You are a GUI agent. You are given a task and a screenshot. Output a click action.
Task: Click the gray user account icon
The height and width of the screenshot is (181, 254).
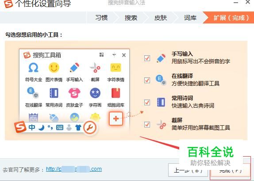69,128
